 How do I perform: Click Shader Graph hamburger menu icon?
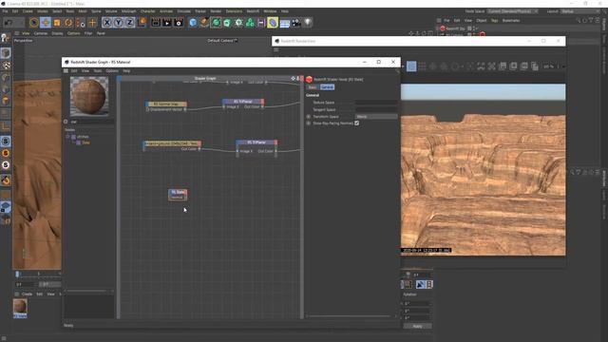tap(66, 71)
